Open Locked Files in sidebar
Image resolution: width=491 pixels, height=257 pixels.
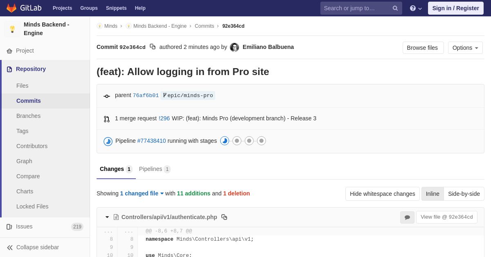click(32, 206)
